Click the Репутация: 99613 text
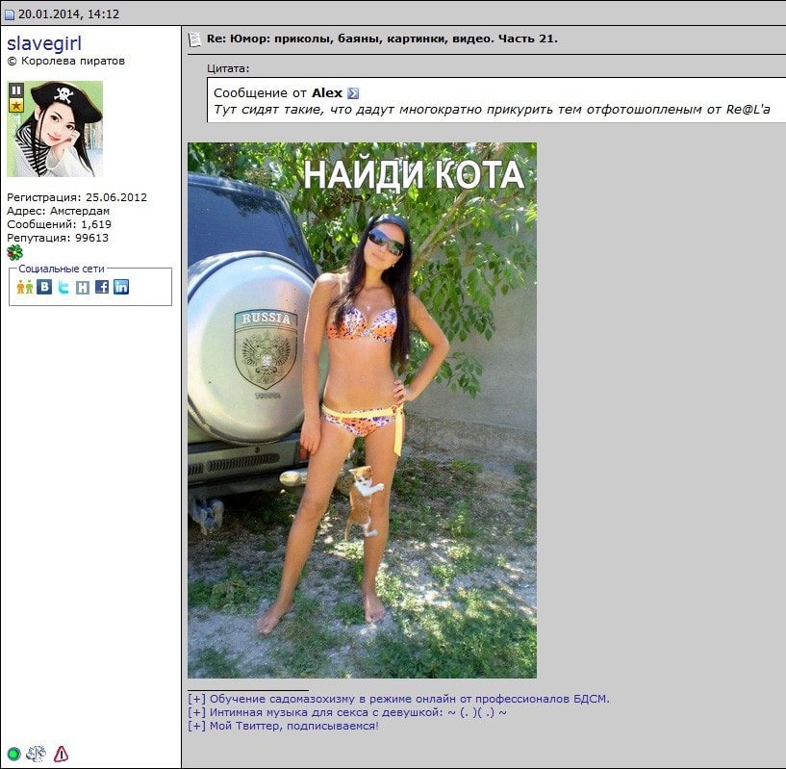The width and height of the screenshot is (786, 769). click(58, 238)
